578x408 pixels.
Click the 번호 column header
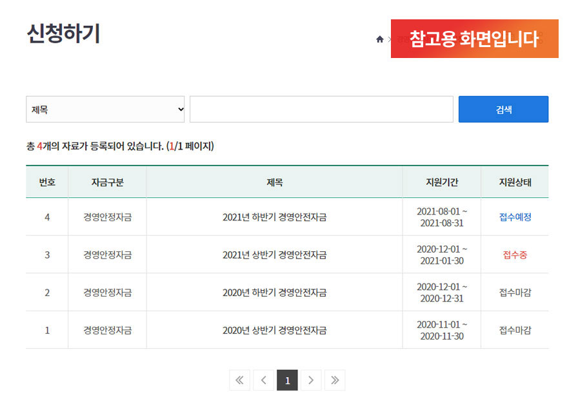(47, 182)
